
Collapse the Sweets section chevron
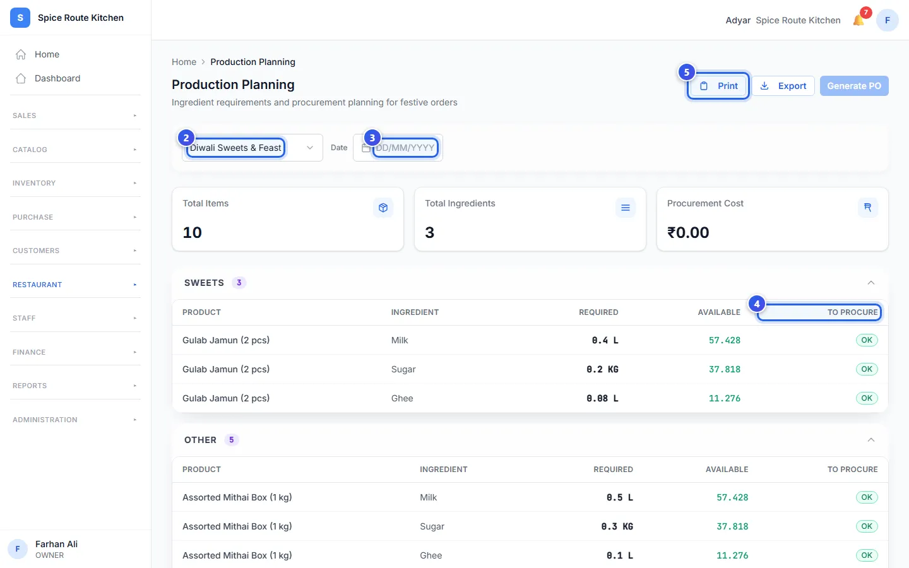871,283
